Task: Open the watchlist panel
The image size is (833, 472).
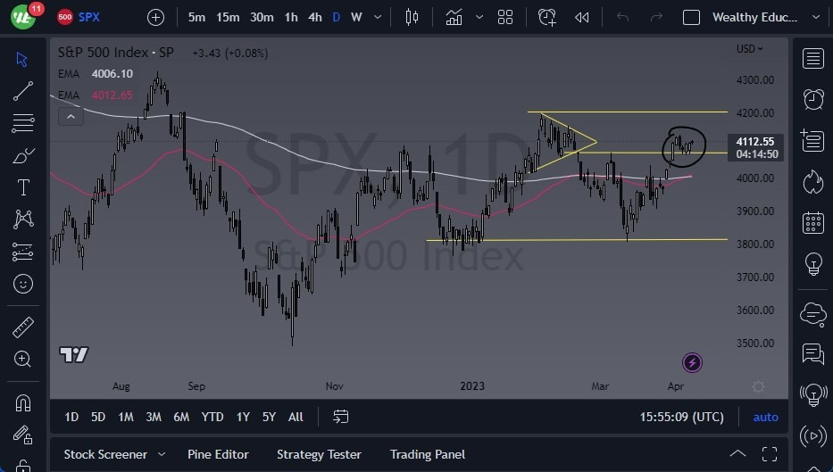Action: tap(812, 58)
